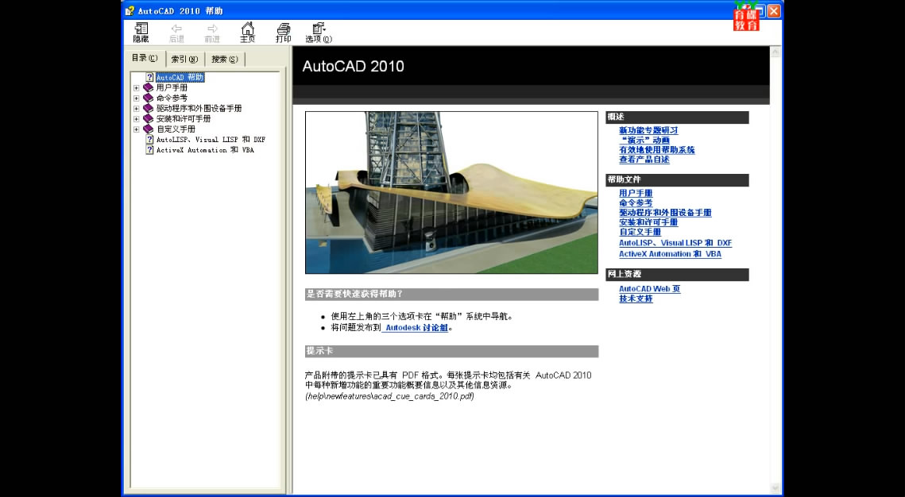Click the content pane scrollbar down arrow
This screenshot has height=497, width=905.
pos(775,488)
